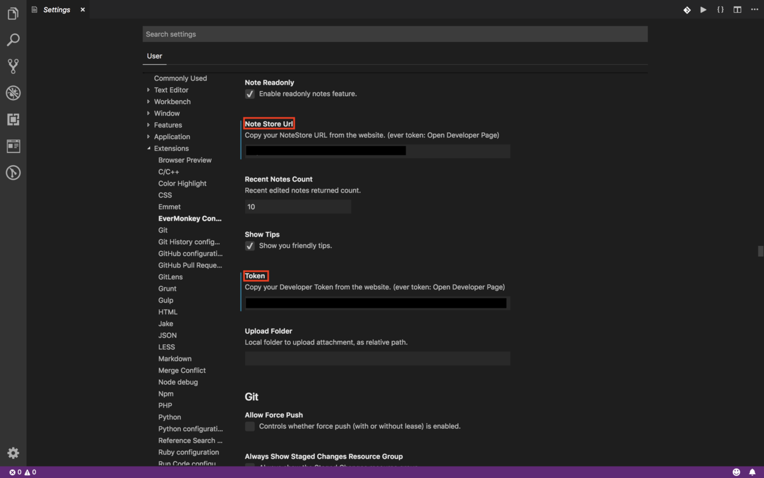Select Merge Conflict in settings tree

[182, 370]
